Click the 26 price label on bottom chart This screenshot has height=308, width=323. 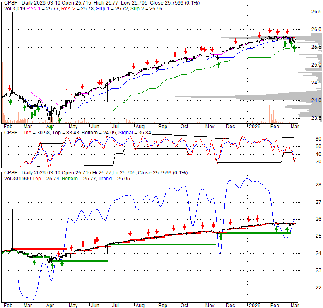(318, 219)
